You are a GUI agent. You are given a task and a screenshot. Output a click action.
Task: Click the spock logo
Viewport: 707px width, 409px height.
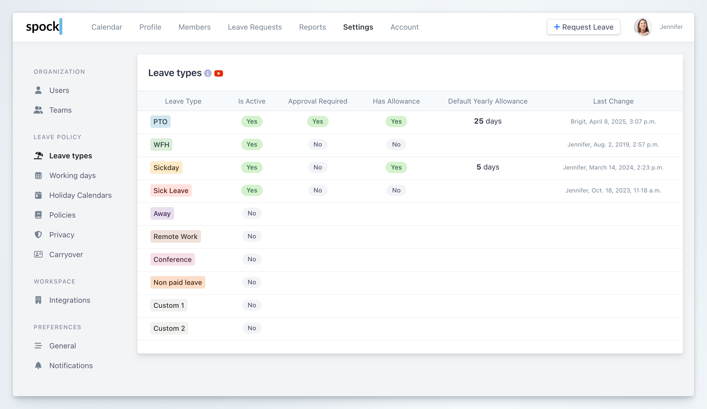tap(44, 27)
